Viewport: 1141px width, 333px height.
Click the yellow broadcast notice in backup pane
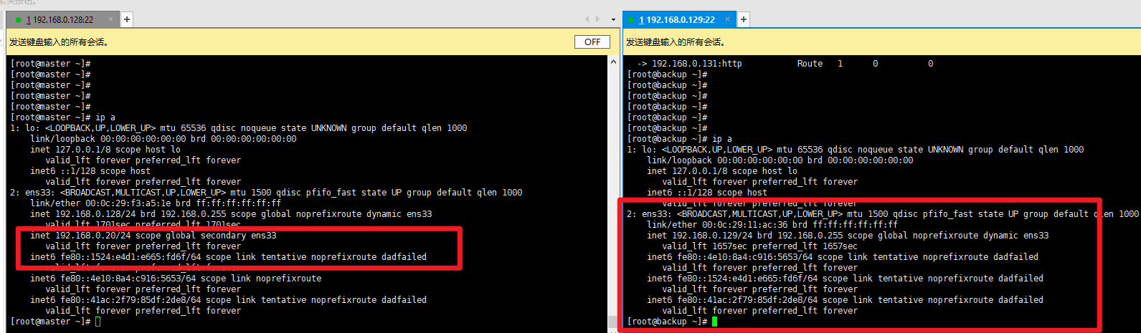click(676, 42)
